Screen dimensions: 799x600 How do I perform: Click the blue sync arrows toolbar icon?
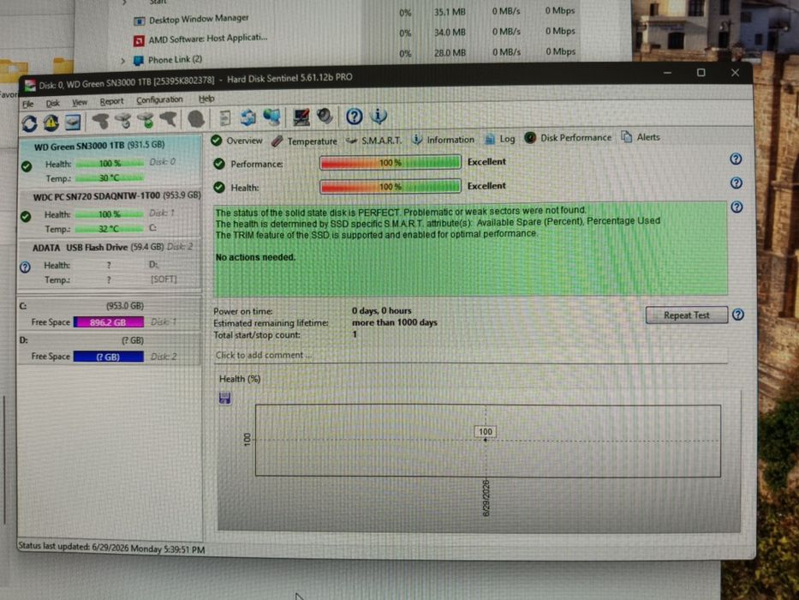pos(248,117)
